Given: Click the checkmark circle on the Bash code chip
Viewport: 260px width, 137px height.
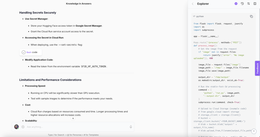Looking at the screenshot, I should (24, 52).
